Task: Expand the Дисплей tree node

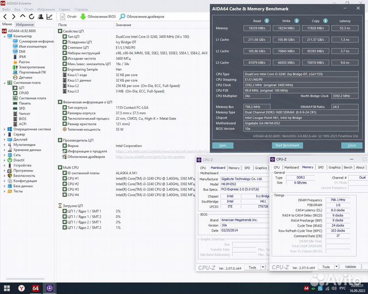Action: [4, 139]
